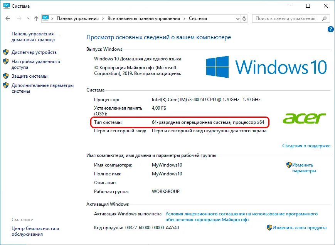Open Дополнительные параметры системы link
The image size is (335, 245).
point(42,88)
